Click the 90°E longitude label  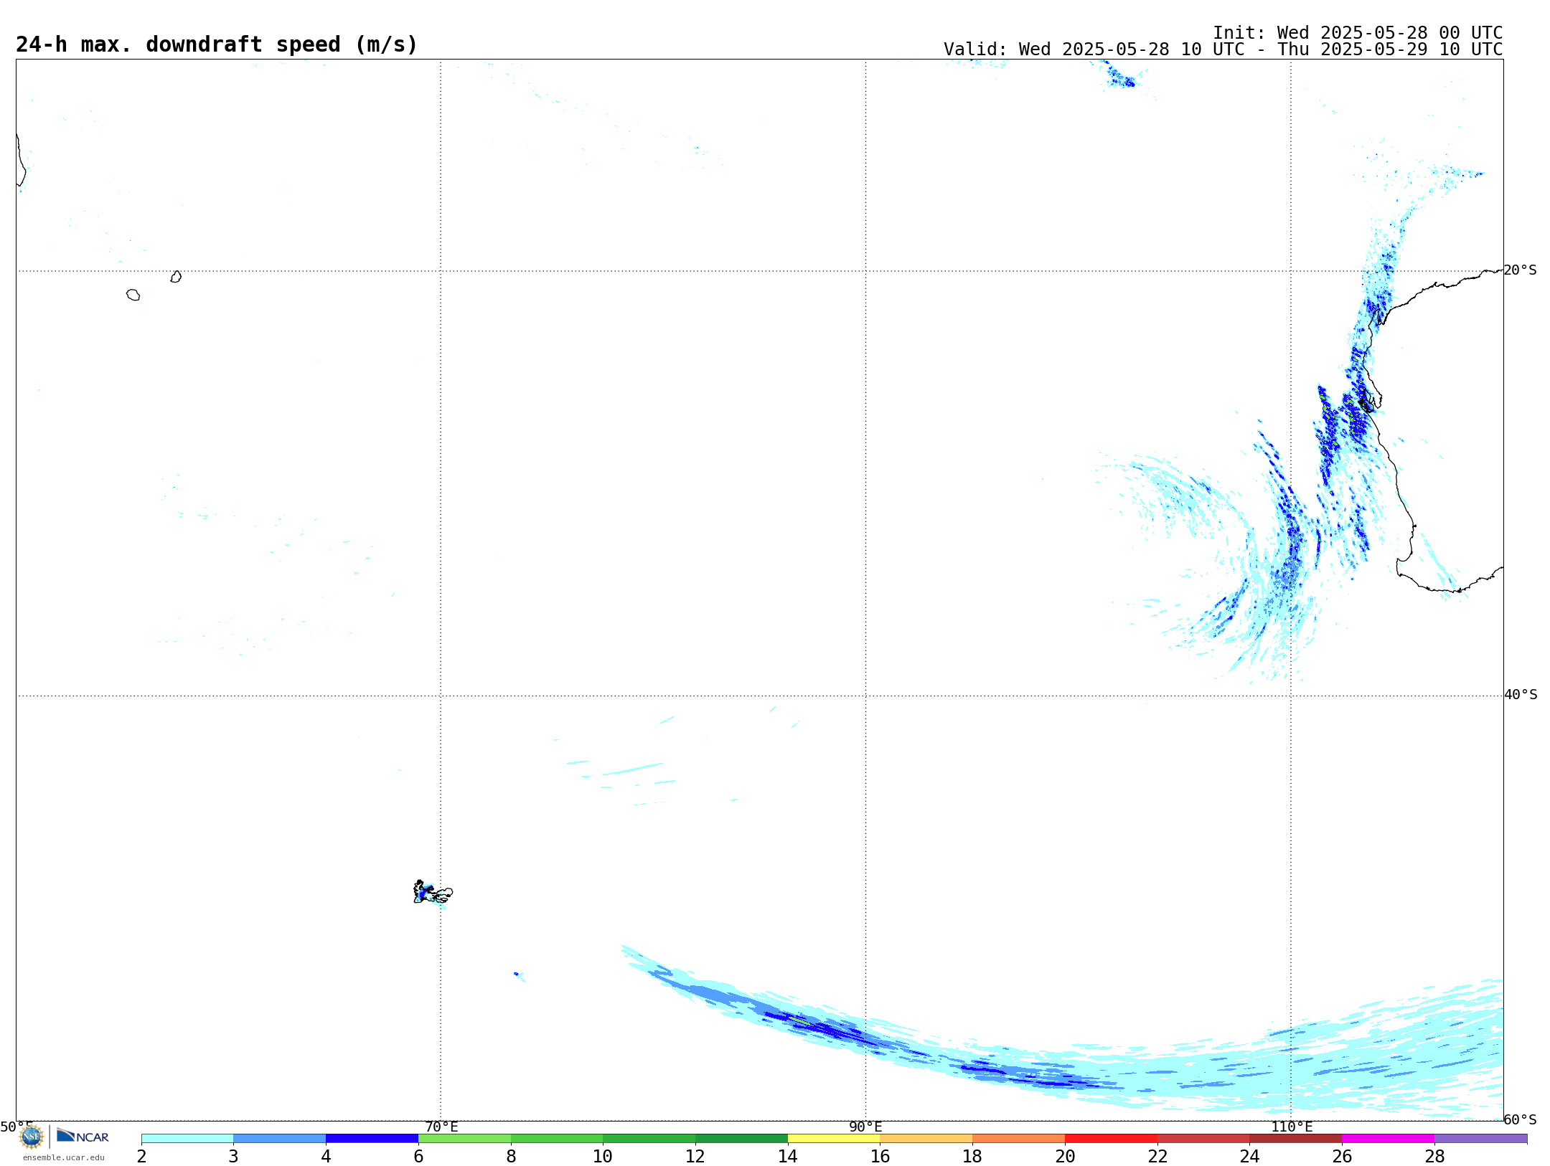(x=865, y=1127)
